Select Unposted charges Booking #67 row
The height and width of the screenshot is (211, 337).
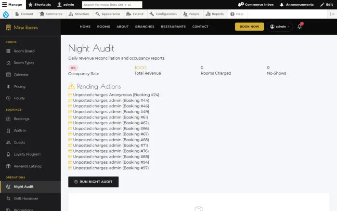pos(108,134)
